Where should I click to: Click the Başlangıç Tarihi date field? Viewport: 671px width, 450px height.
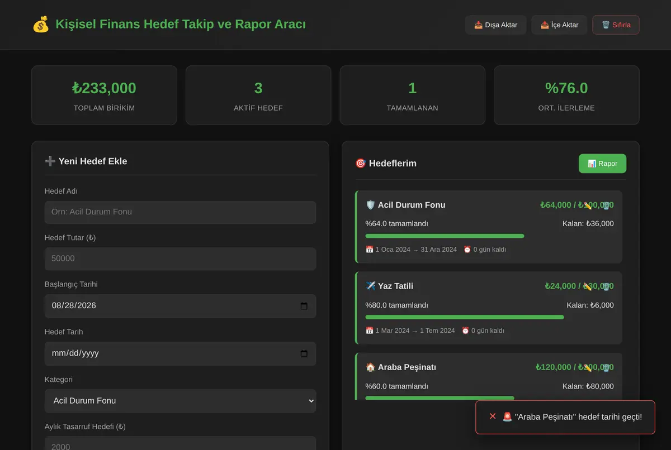pyautogui.click(x=180, y=306)
